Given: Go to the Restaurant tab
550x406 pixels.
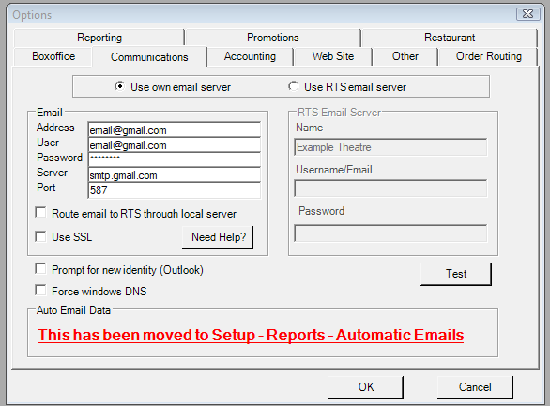Looking at the screenshot, I should pos(450,38).
